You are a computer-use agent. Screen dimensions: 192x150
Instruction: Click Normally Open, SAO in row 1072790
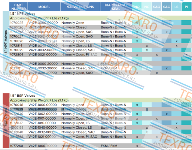coord(77,73)
